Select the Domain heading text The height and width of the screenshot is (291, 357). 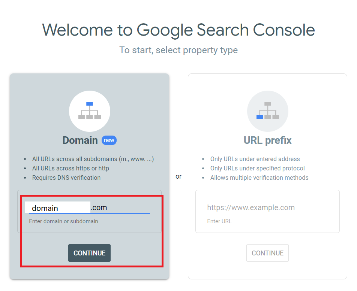[80, 140]
